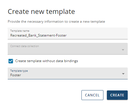Click the CANCEL button
Screen dimensions: 134x108
92,95
